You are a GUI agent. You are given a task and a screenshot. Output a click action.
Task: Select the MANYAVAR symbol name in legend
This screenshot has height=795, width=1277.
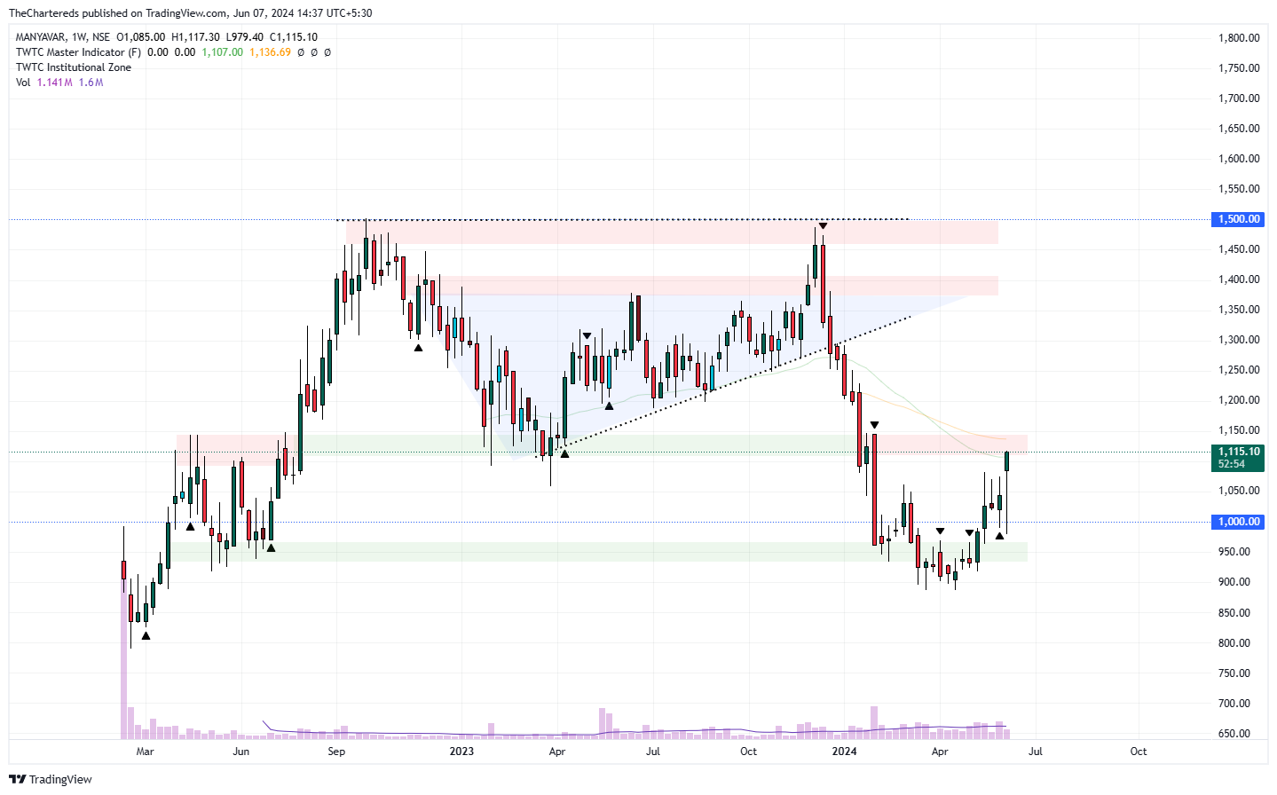(x=40, y=37)
